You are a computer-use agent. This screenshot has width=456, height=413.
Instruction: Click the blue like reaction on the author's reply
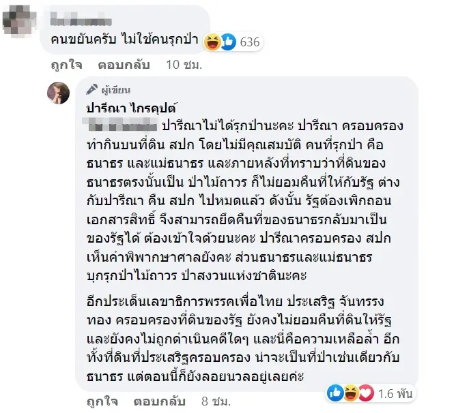coord(336,393)
